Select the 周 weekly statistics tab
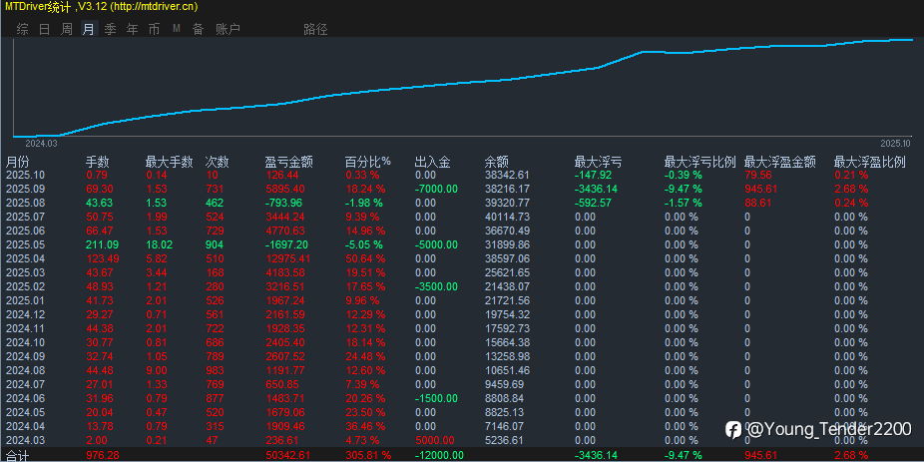 point(67,29)
